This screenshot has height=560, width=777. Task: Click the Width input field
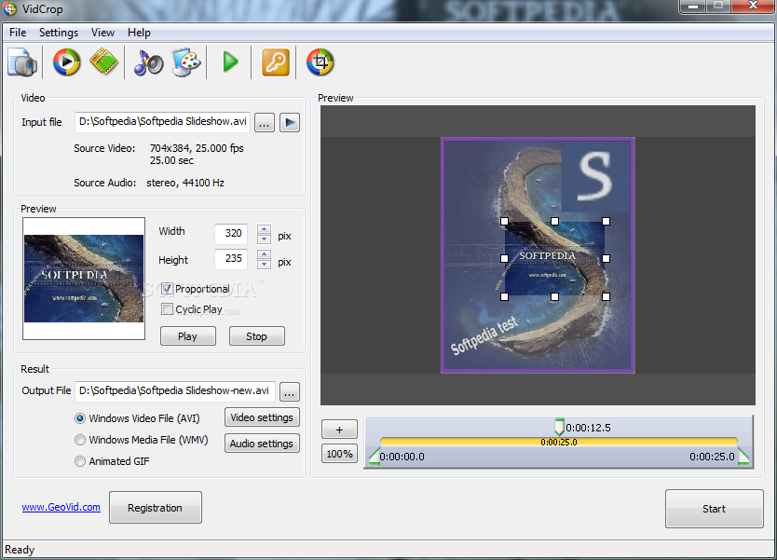[x=231, y=234]
